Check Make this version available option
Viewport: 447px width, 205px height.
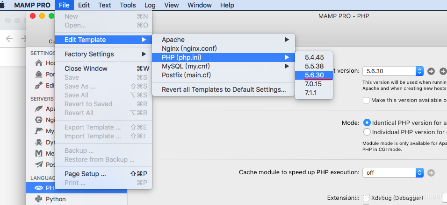[x=366, y=100]
